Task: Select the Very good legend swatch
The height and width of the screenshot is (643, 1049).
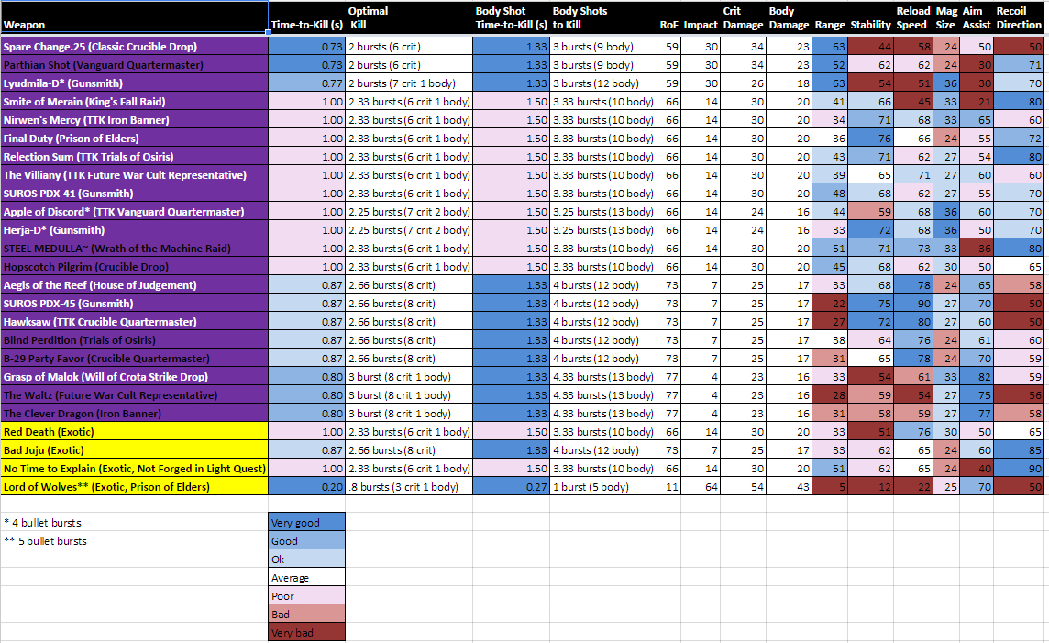Action: tap(307, 523)
